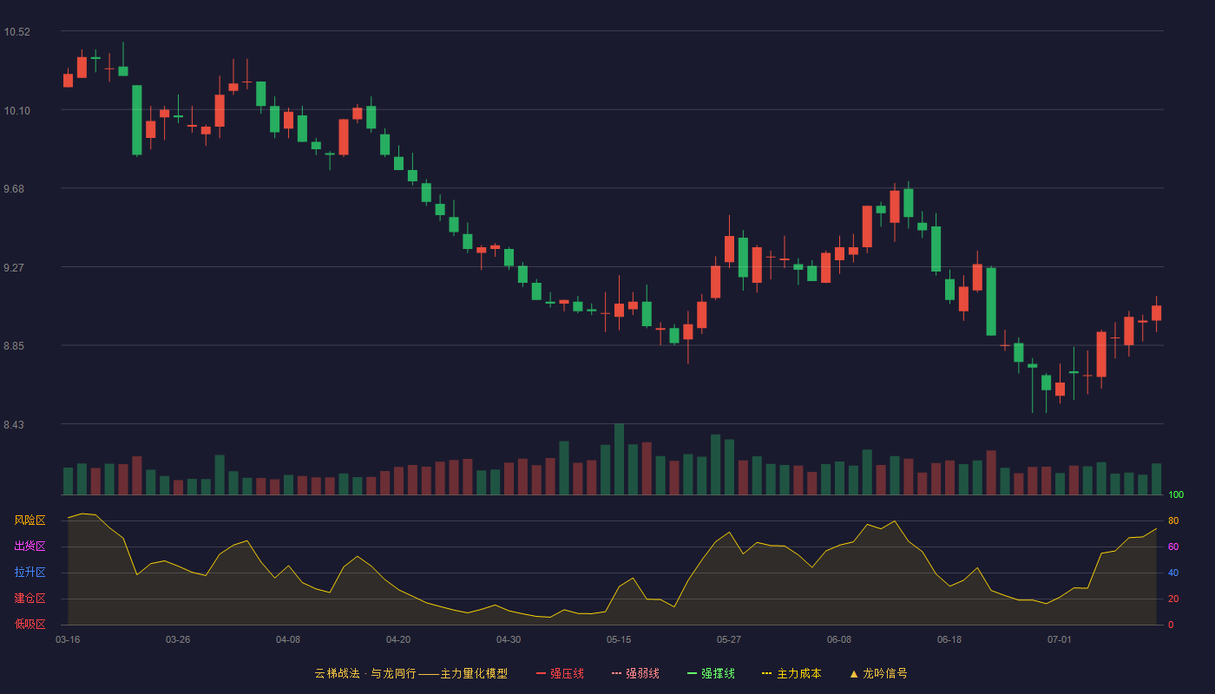1215x694 pixels.
Task: Click the 低吸区 zone label
Action: 30,624
